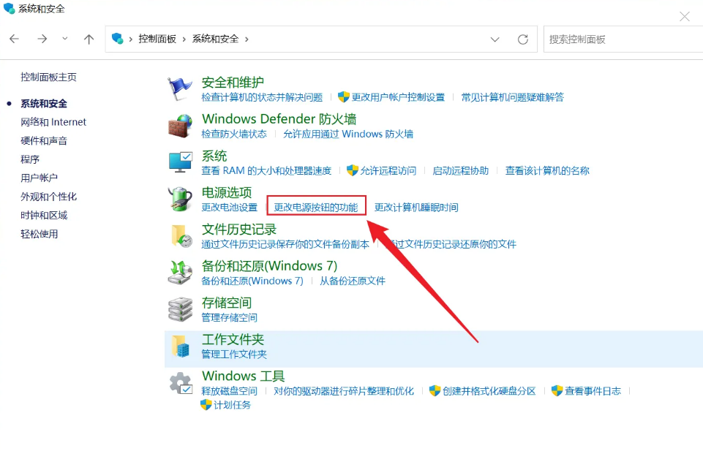Refresh the control panel view
Viewport: 703px width, 451px height.
pos(523,39)
